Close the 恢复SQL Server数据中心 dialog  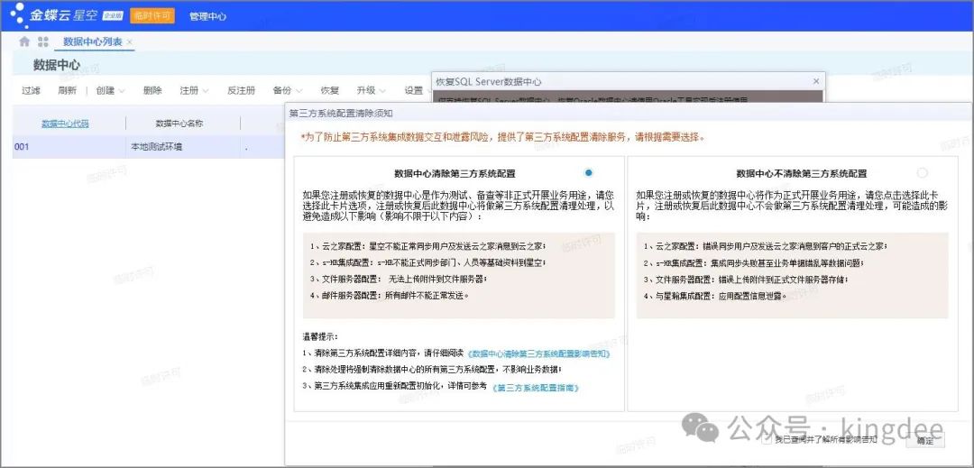coord(815,81)
